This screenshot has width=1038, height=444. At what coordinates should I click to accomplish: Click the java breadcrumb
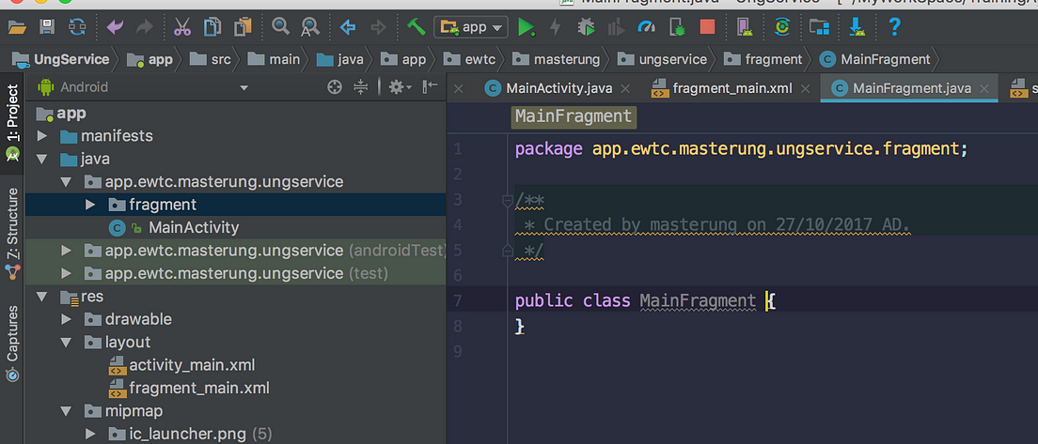click(x=340, y=59)
